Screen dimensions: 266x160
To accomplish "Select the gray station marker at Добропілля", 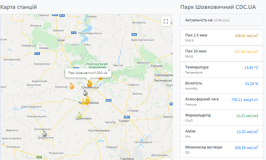I will click(x=45, y=134).
